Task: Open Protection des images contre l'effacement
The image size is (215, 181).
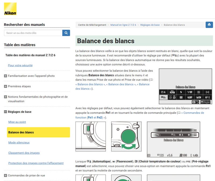Action: click(x=36, y=163)
